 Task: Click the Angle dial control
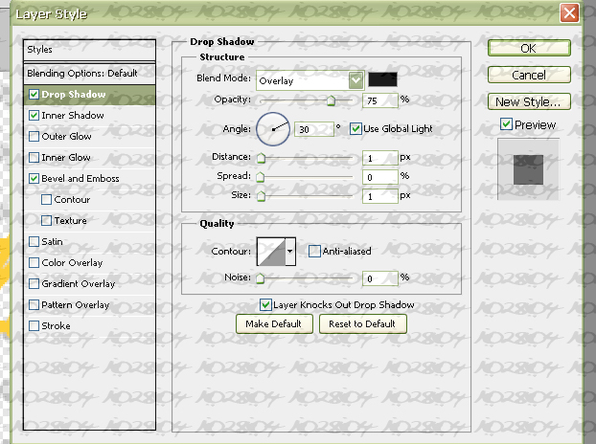pos(273,129)
